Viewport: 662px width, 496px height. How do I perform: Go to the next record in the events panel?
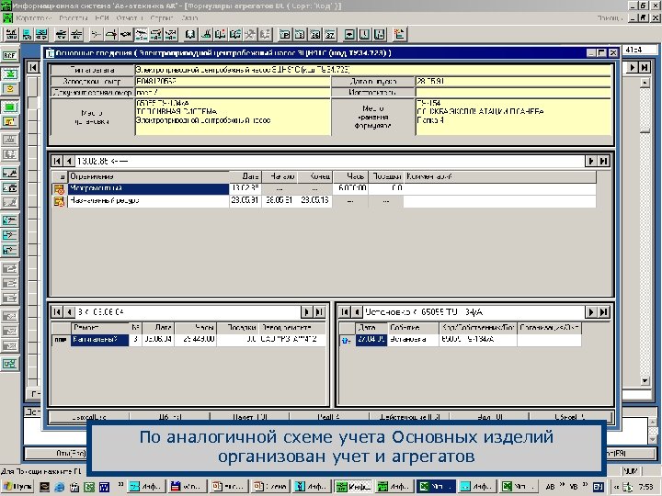click(590, 312)
